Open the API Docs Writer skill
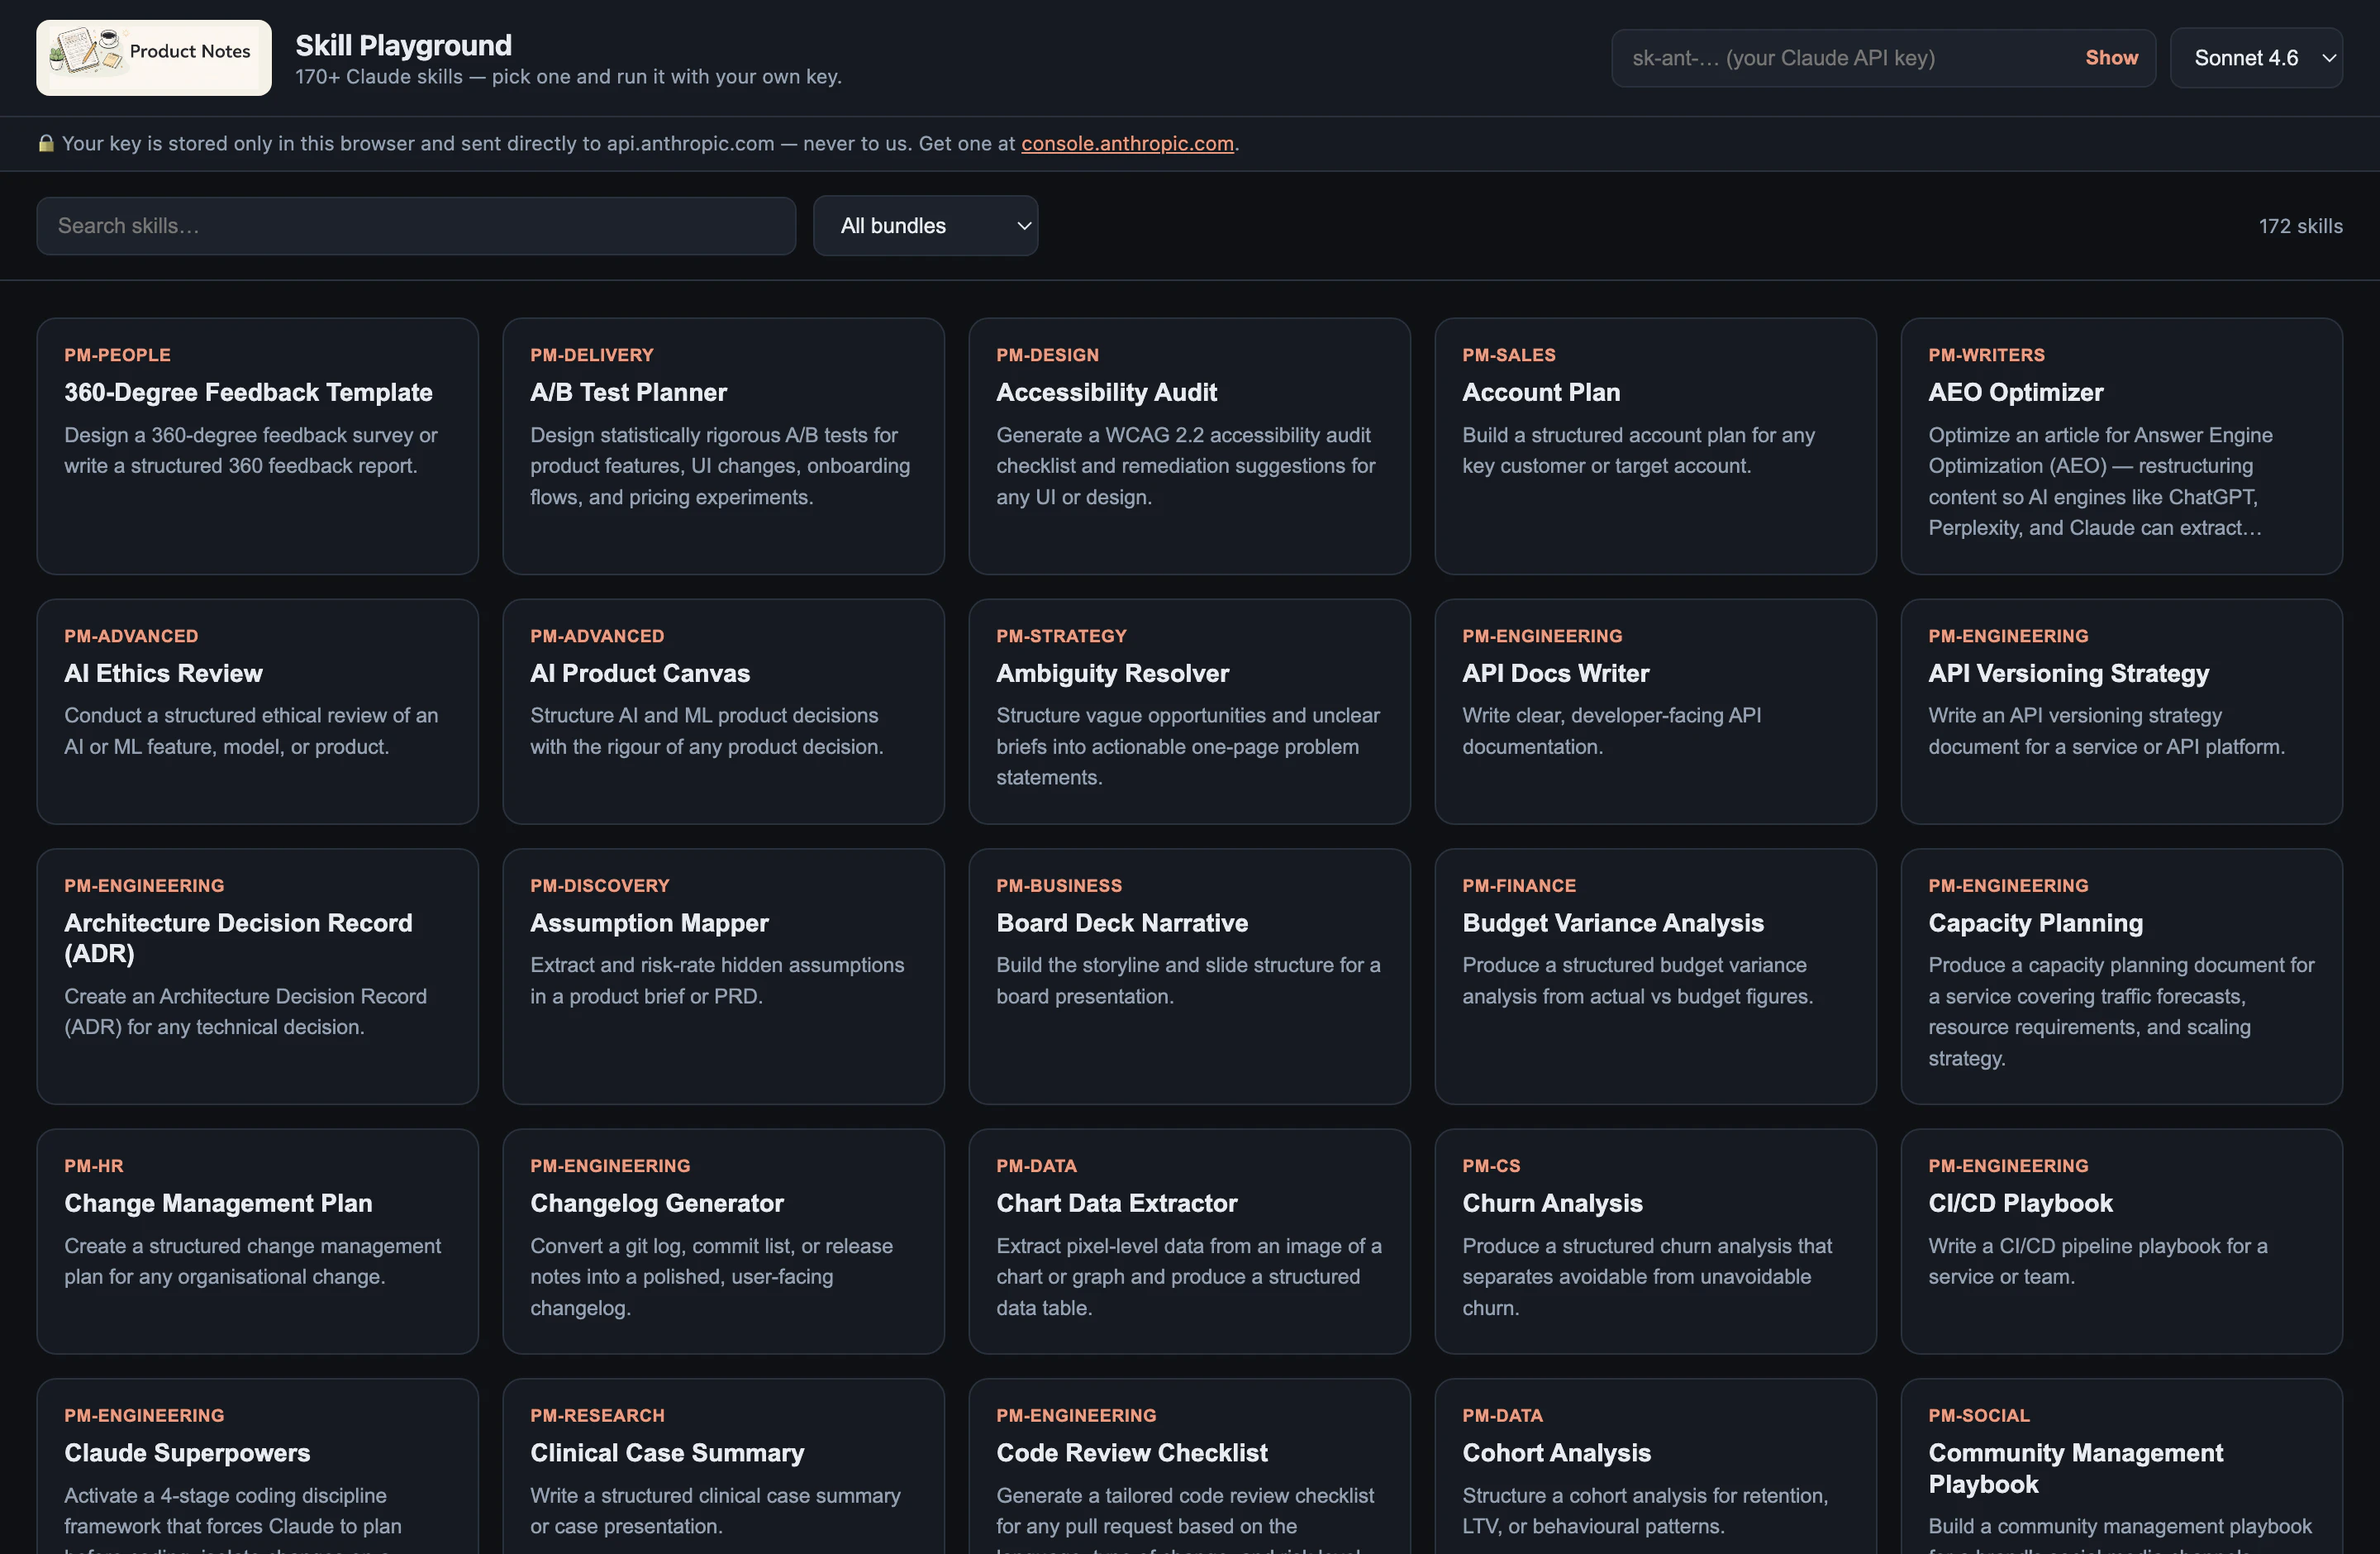2380x1554 pixels. (1656, 712)
